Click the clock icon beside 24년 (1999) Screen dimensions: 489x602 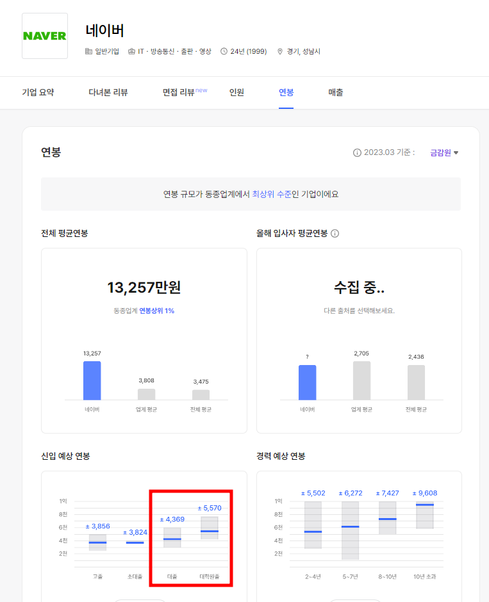pos(224,51)
